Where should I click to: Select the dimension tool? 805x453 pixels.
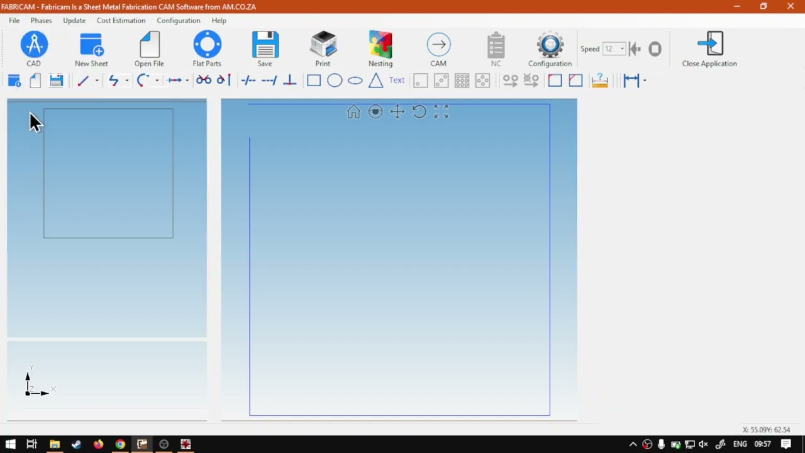[631, 81]
